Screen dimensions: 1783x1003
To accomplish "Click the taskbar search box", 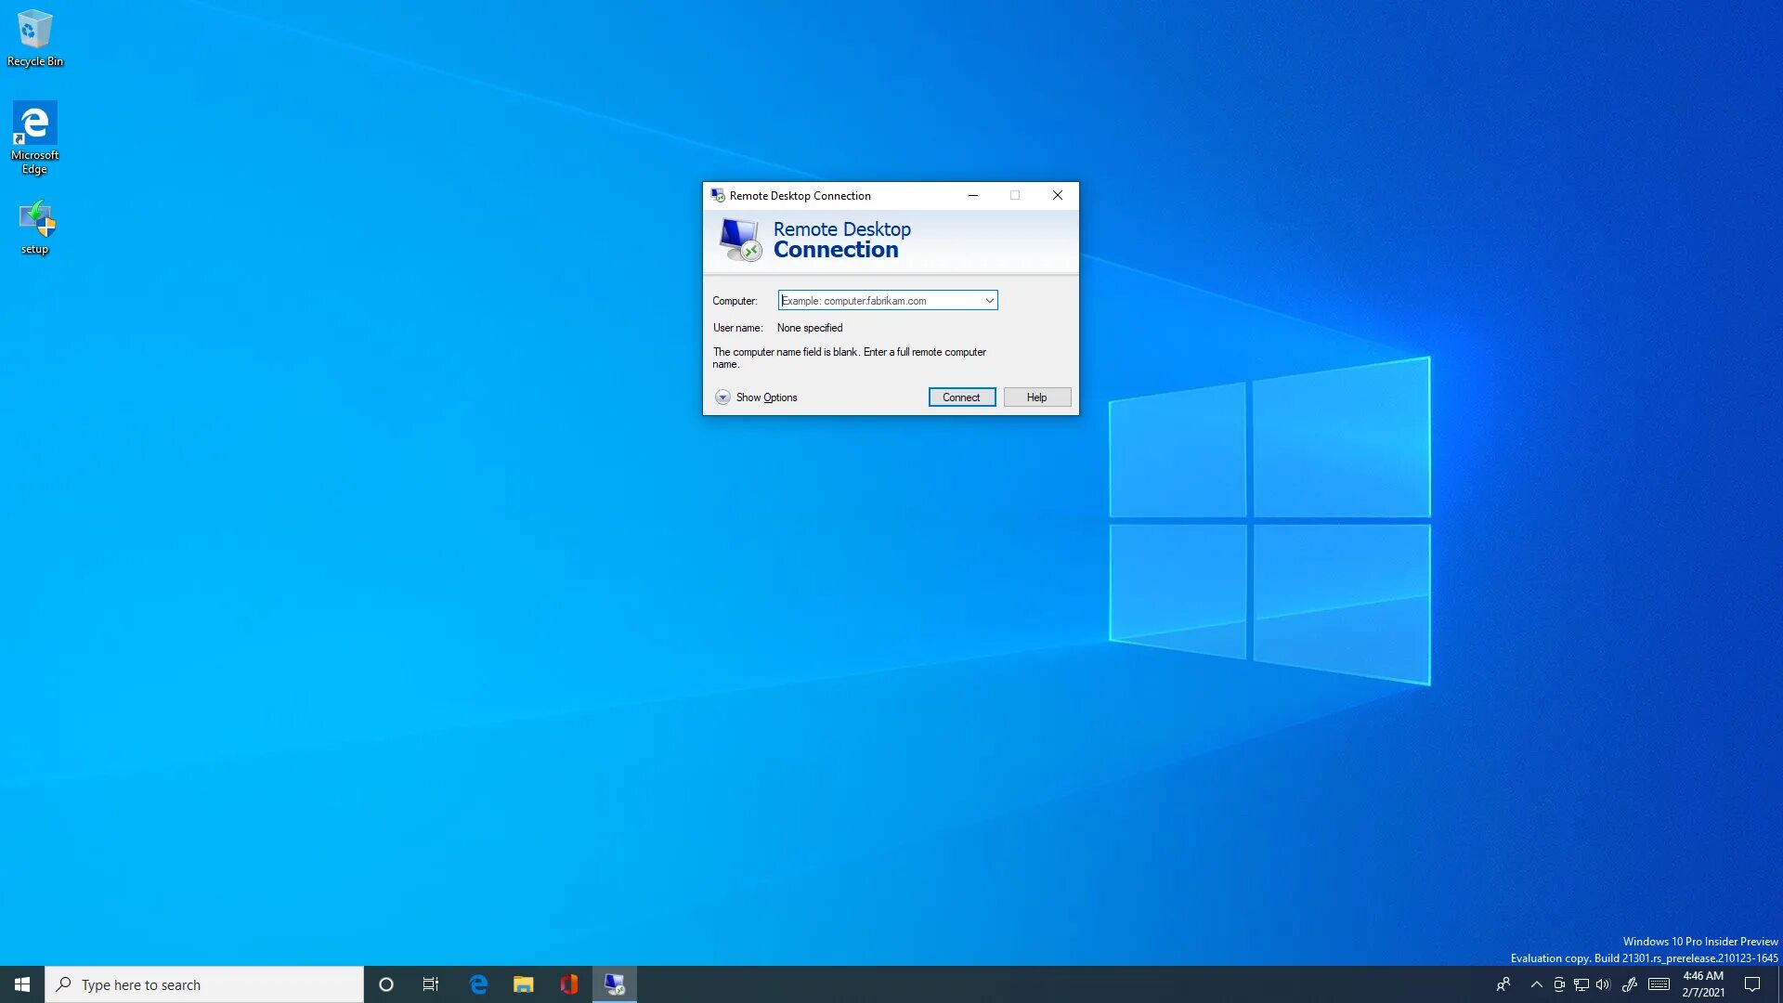I will pyautogui.click(x=204, y=984).
